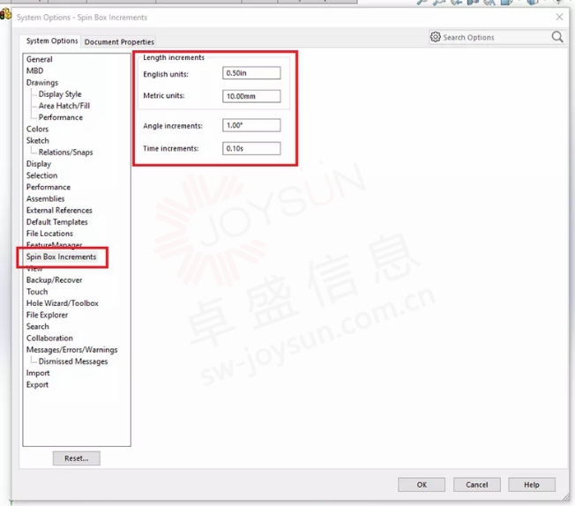This screenshot has height=506, width=575.
Task: Select Display category
Action: pyautogui.click(x=39, y=164)
